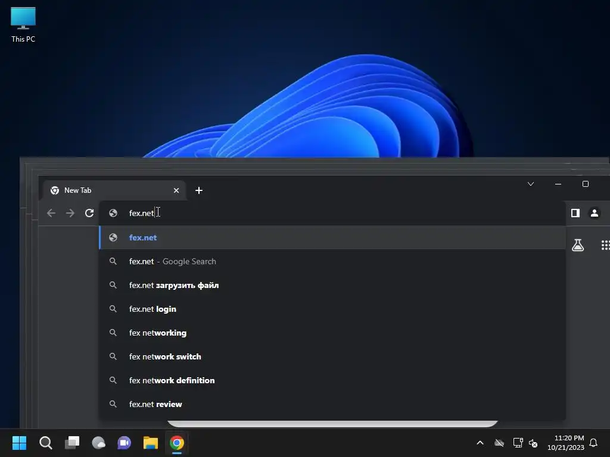Select the 'fex network switch' suggestion
This screenshot has height=457, width=610.
point(332,356)
